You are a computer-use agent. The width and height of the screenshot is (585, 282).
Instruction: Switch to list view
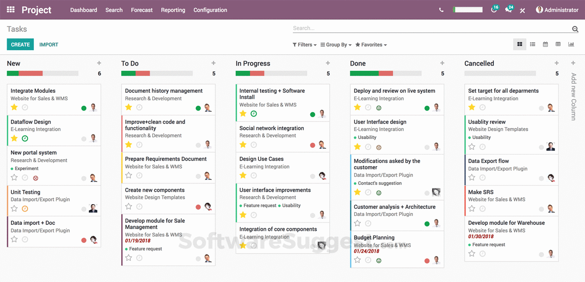532,44
